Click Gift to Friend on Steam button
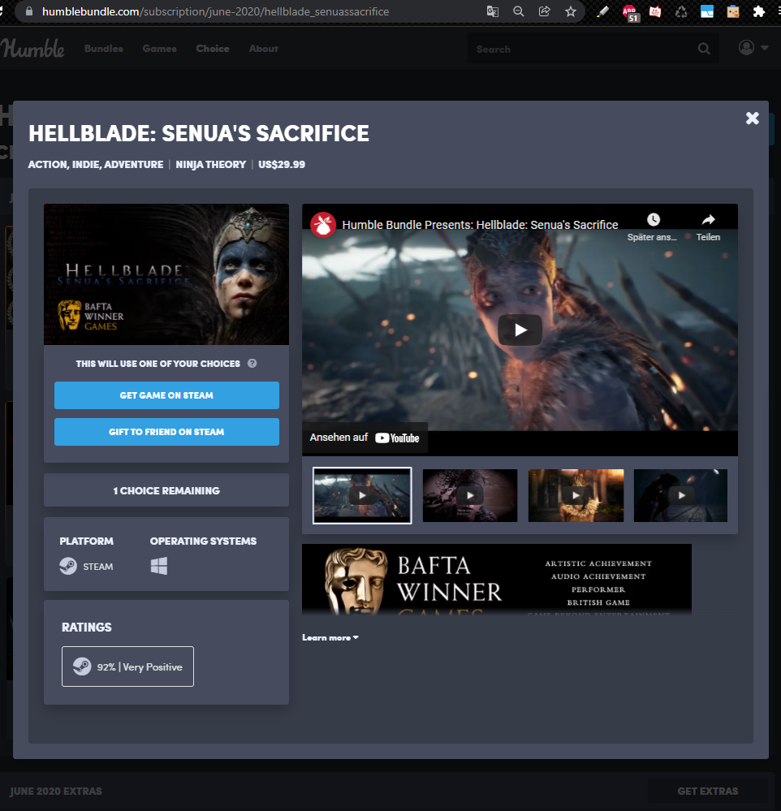This screenshot has height=811, width=781. (x=166, y=432)
